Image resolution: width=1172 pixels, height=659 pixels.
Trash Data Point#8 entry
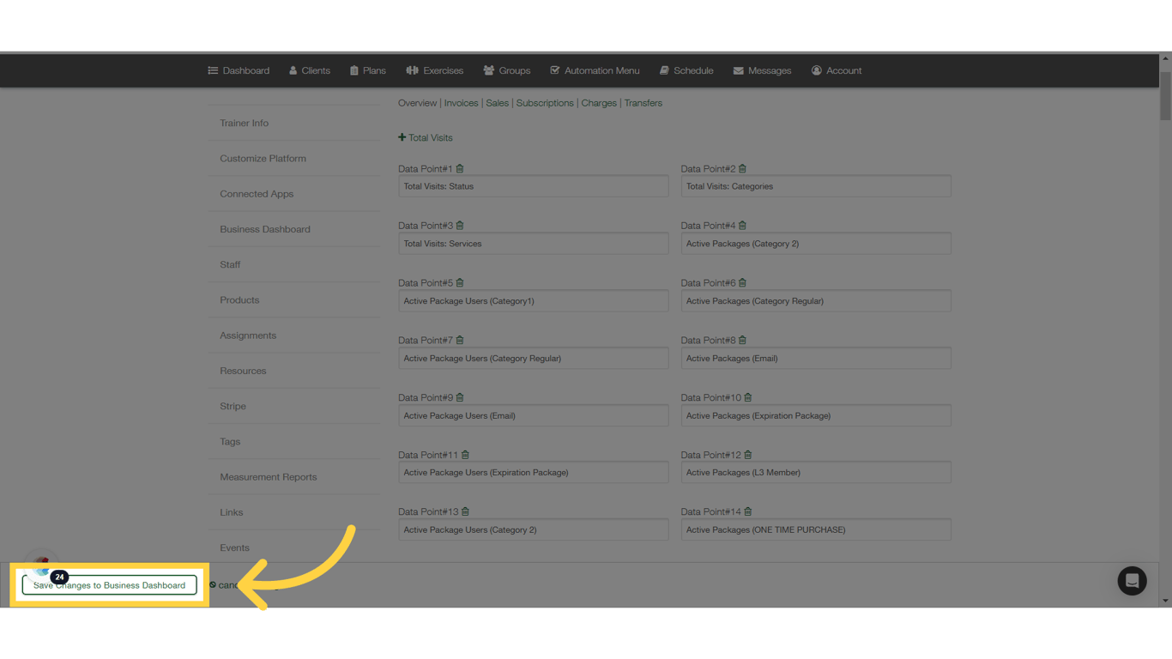click(x=742, y=341)
